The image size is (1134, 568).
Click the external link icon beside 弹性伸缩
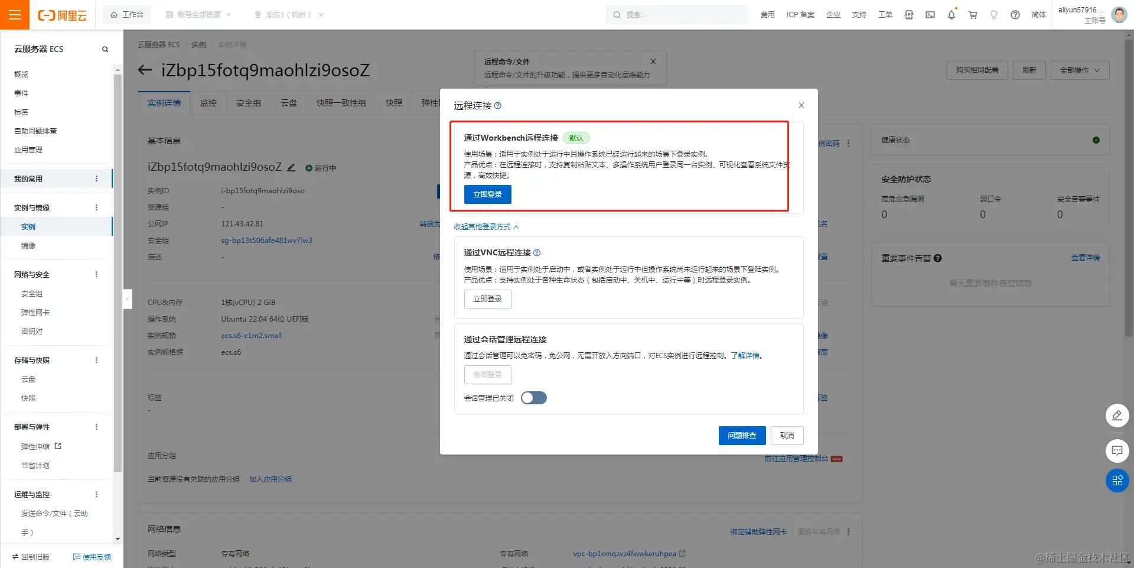58,446
